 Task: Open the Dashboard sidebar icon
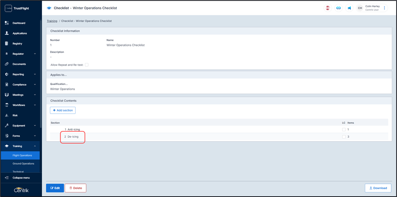pyautogui.click(x=7, y=23)
